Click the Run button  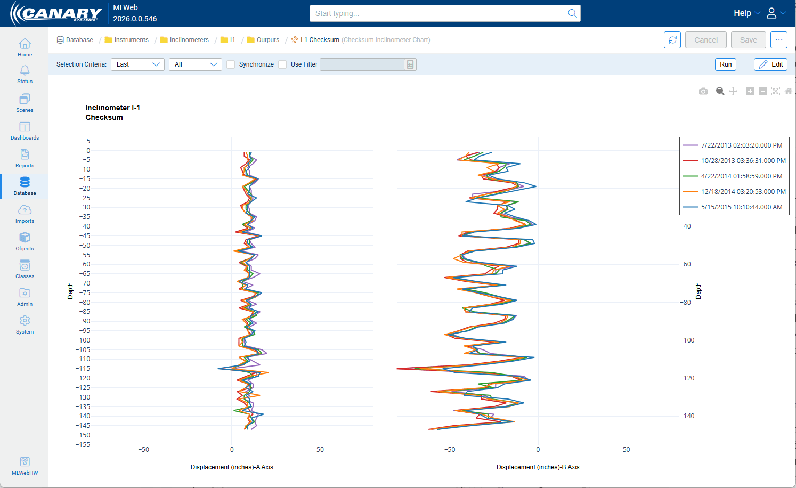point(726,64)
